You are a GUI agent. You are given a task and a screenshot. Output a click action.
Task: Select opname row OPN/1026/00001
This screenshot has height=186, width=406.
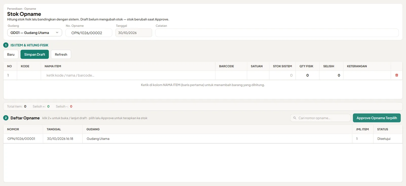pos(203,139)
